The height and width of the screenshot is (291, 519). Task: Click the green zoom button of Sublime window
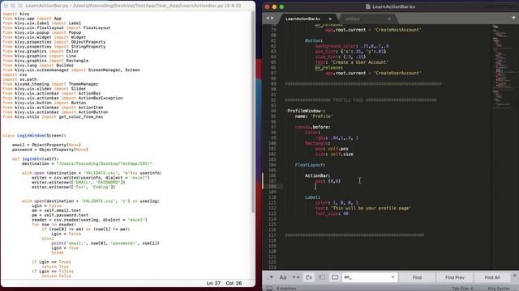(x=281, y=6)
